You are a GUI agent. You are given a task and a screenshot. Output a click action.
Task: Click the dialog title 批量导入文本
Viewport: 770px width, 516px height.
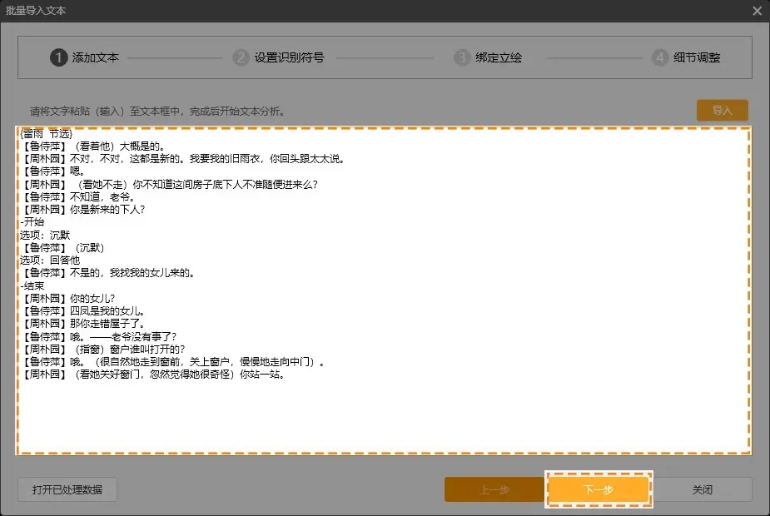[x=35, y=11]
